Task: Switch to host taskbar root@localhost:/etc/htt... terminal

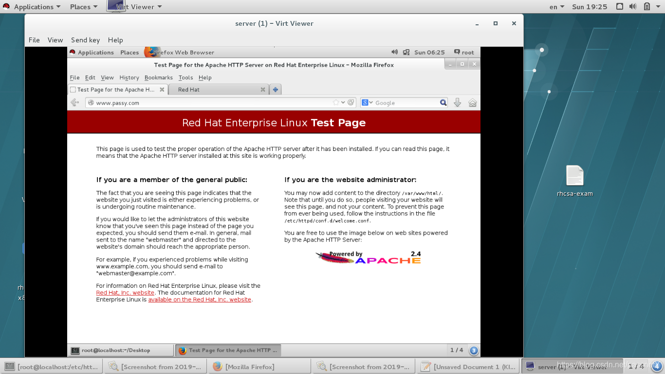Action: 52,367
